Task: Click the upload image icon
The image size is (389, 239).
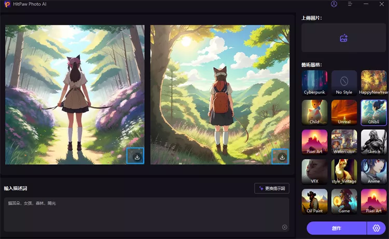Action: [343, 38]
